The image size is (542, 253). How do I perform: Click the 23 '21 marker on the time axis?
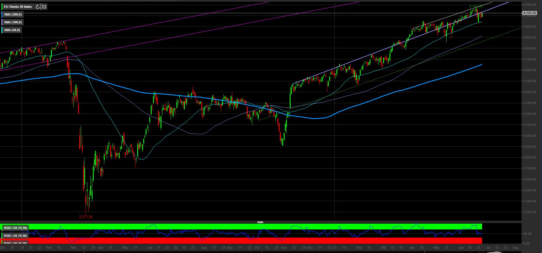click(332, 248)
